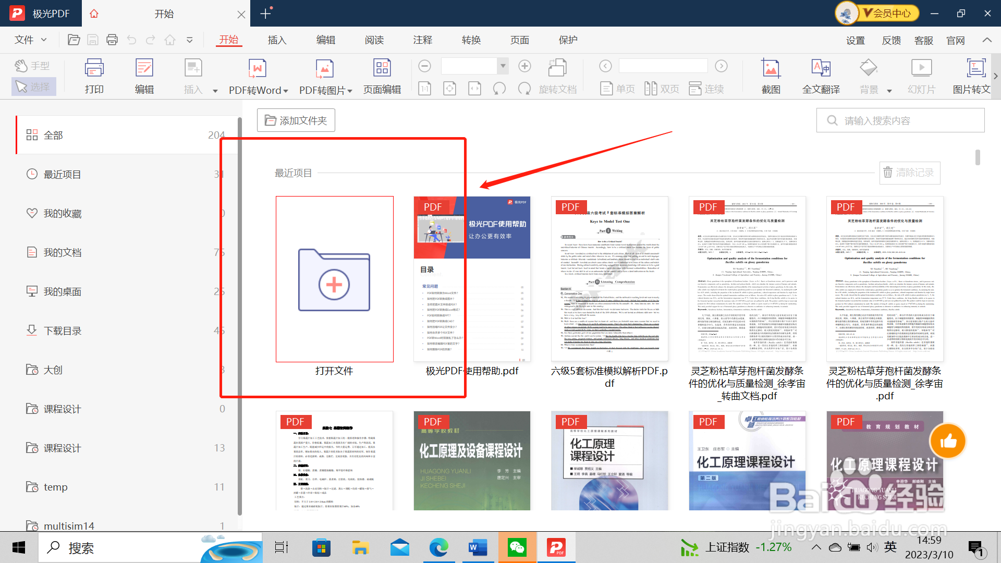Expand the File (文件) menu dropdown
The width and height of the screenshot is (1001, 563).
coord(30,40)
